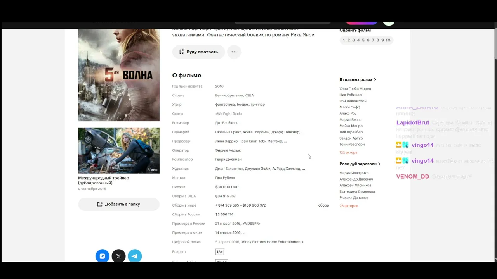
Task: Select the country «Великобритания»
Action: (229, 95)
